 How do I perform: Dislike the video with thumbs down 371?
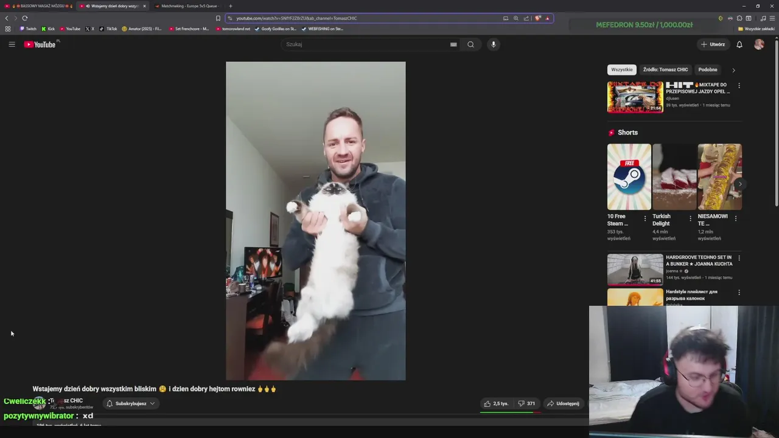[x=526, y=403]
